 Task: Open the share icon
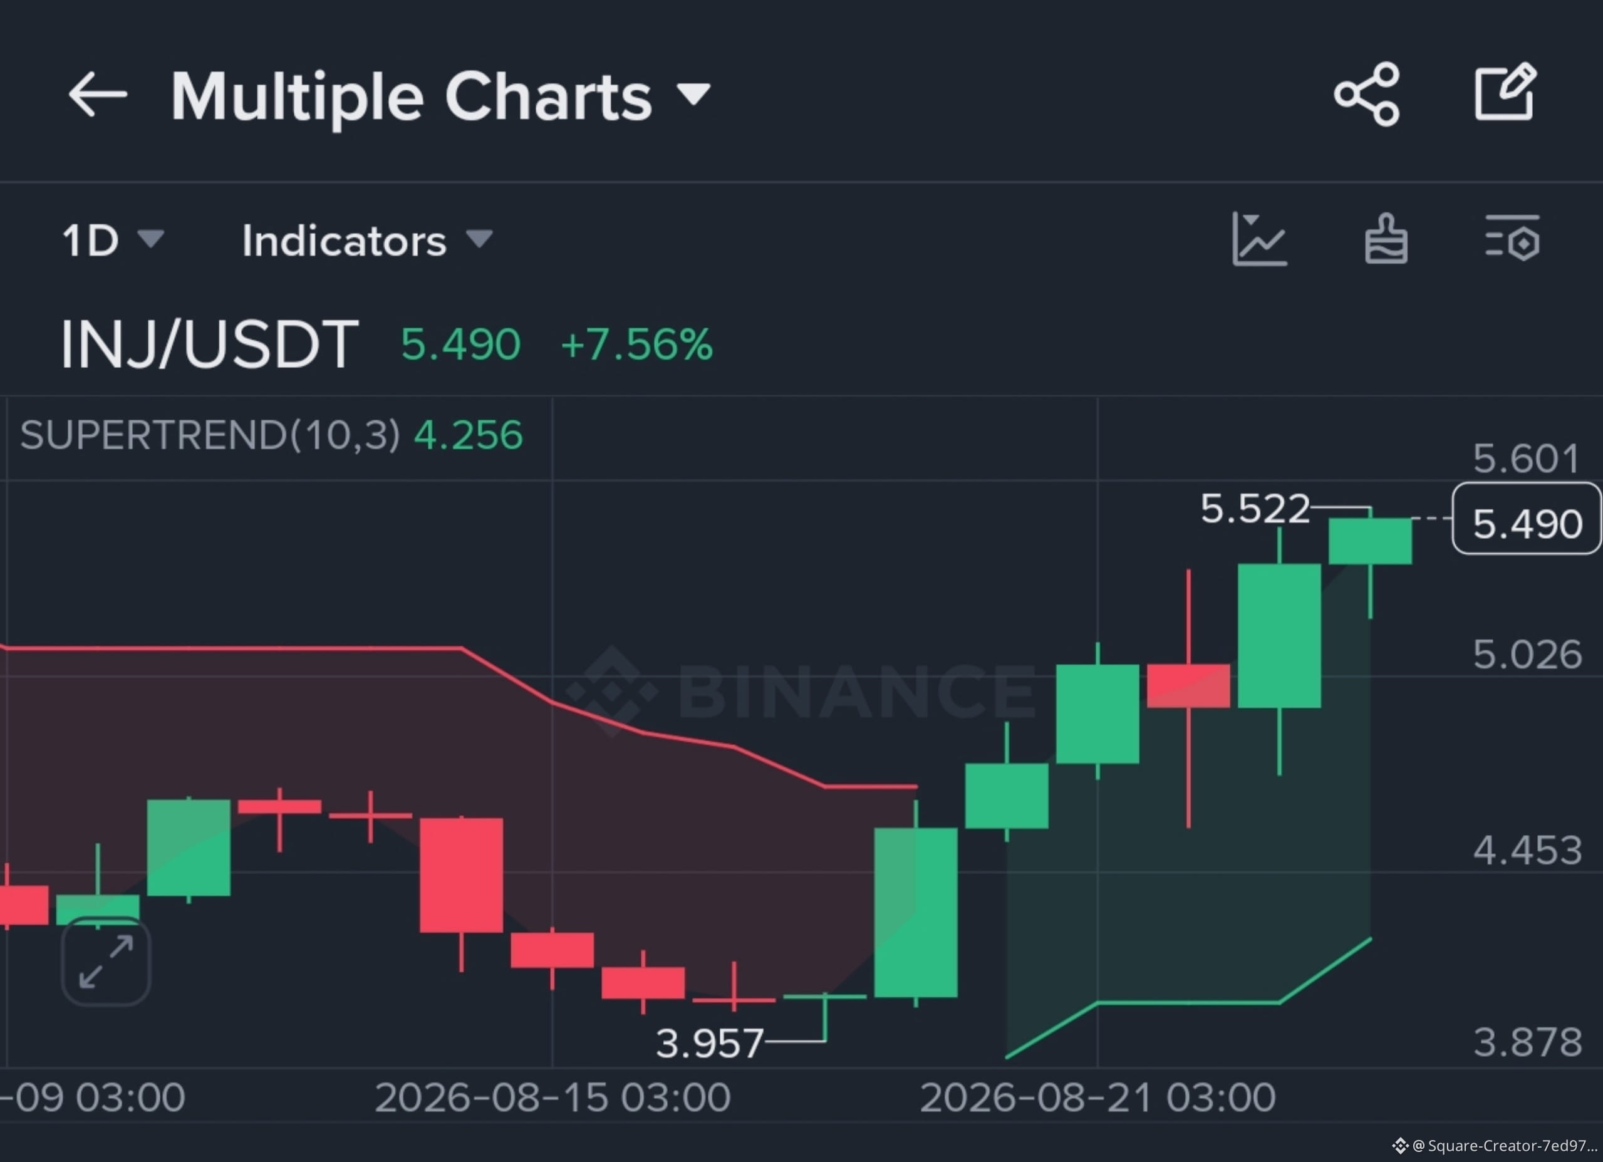[1366, 94]
